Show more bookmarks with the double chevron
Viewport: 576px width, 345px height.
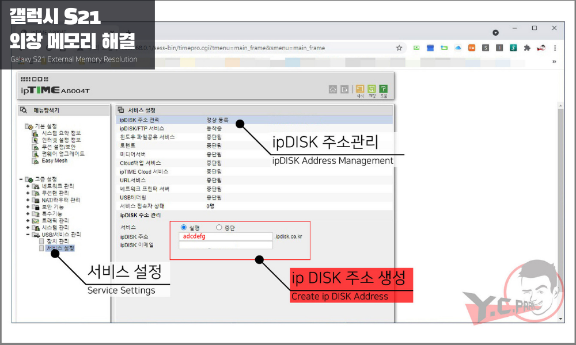(x=554, y=62)
